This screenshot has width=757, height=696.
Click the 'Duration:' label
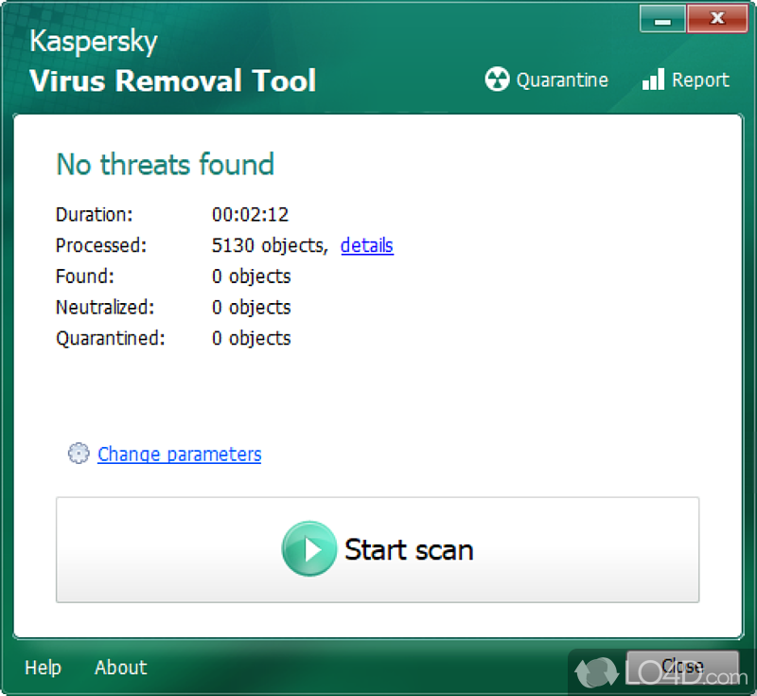[x=94, y=214]
